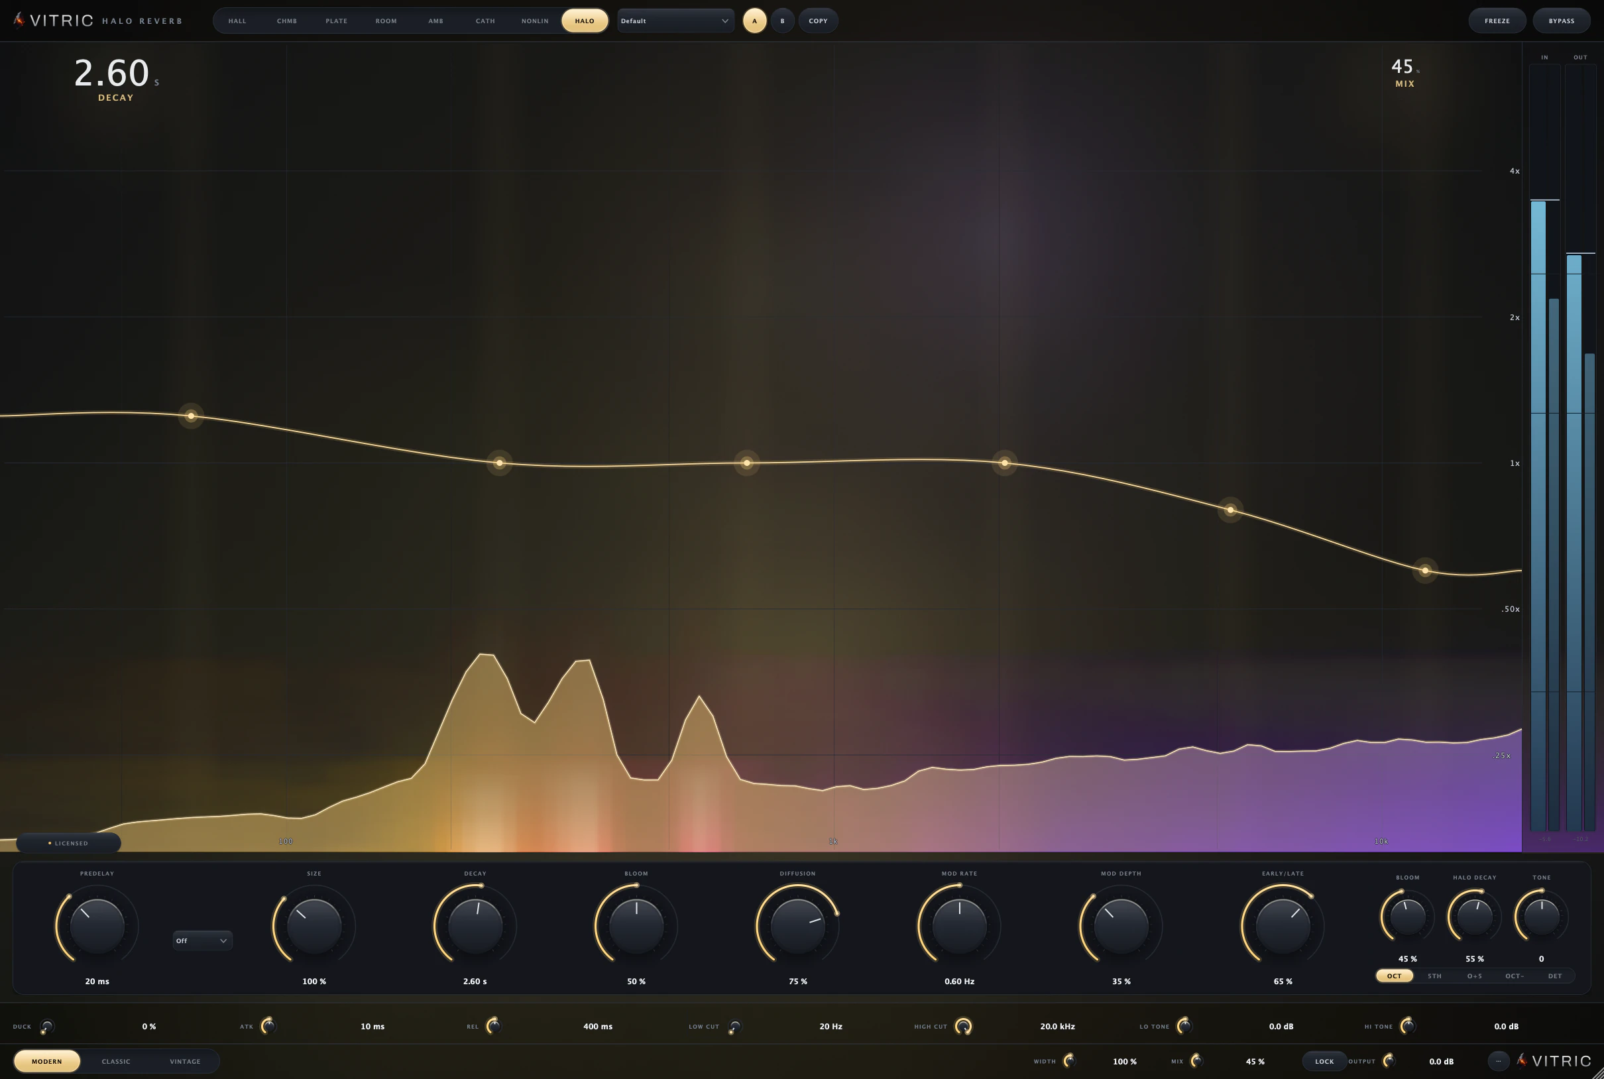Click the small Low Cut knob

click(734, 1027)
